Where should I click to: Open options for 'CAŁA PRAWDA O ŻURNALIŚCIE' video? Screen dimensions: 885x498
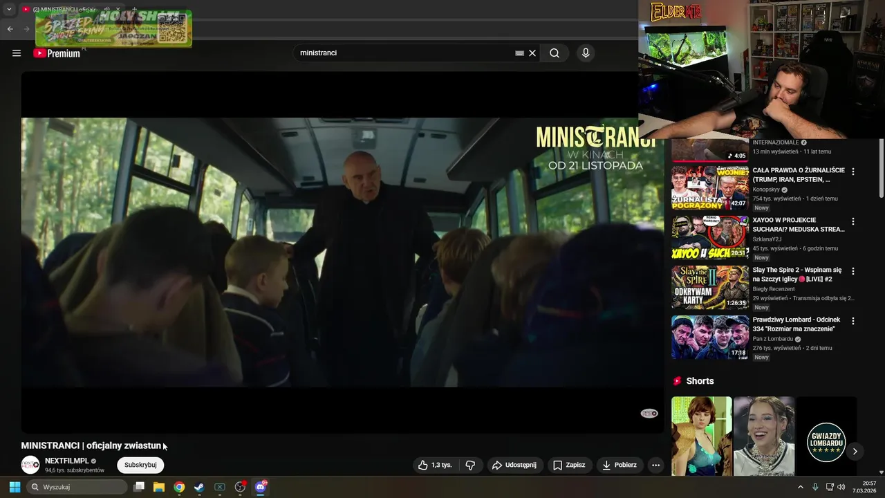853,172
